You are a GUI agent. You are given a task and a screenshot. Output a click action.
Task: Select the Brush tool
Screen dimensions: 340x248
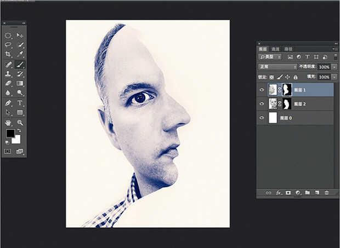20,64
